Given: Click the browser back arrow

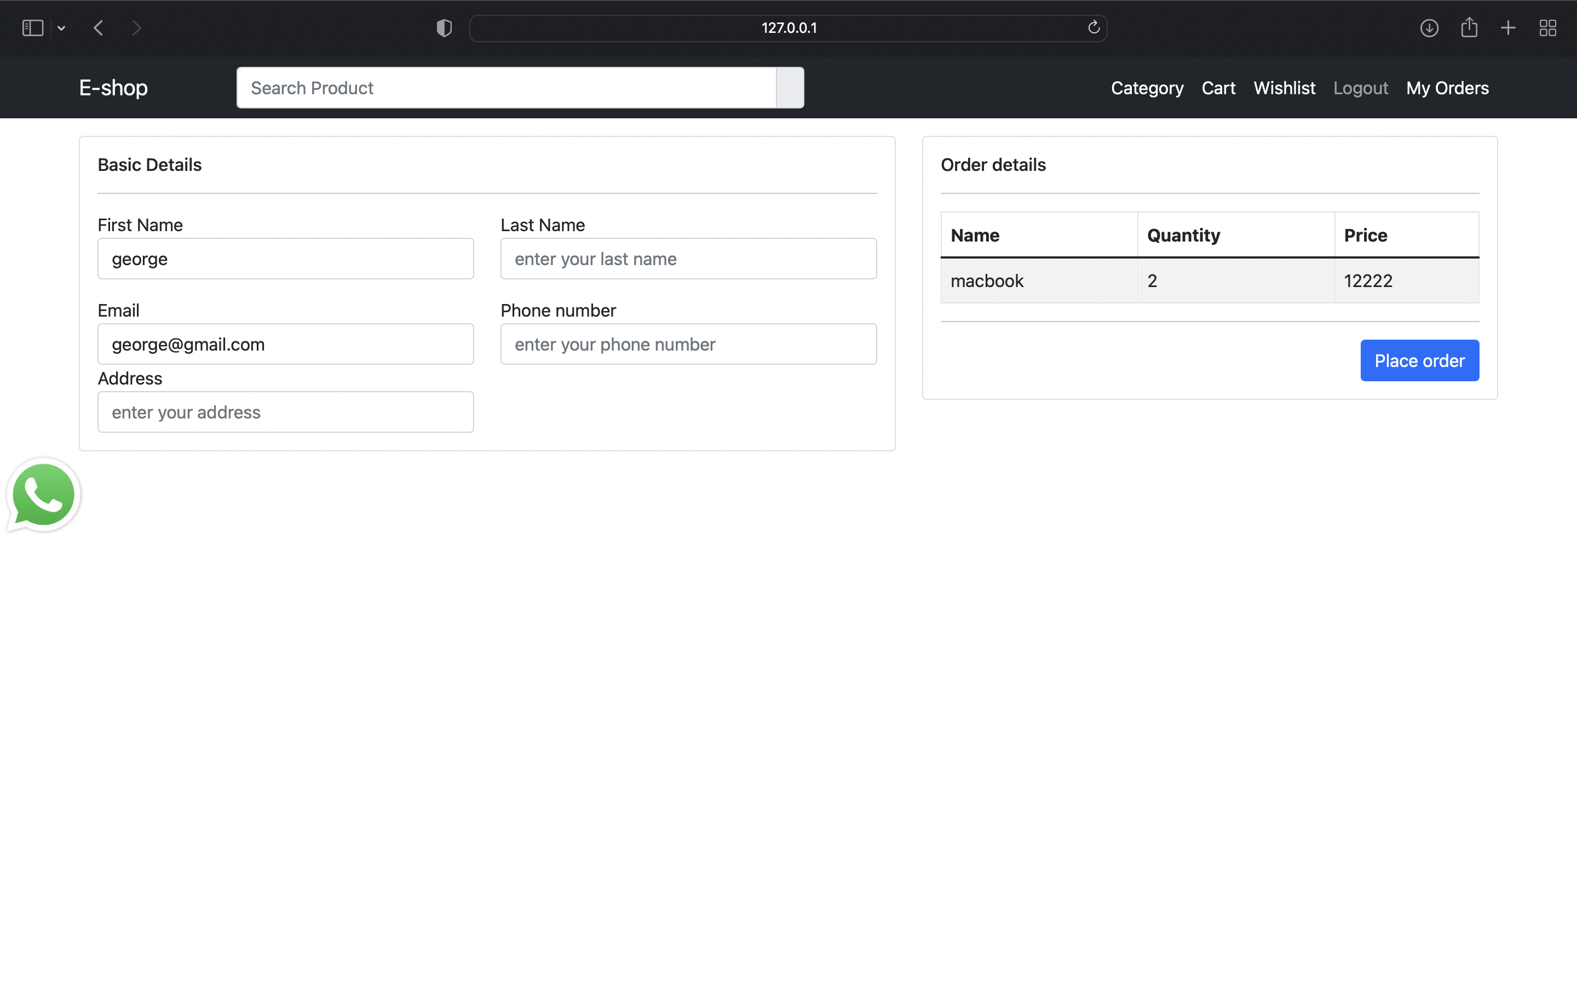Looking at the screenshot, I should pyautogui.click(x=99, y=28).
